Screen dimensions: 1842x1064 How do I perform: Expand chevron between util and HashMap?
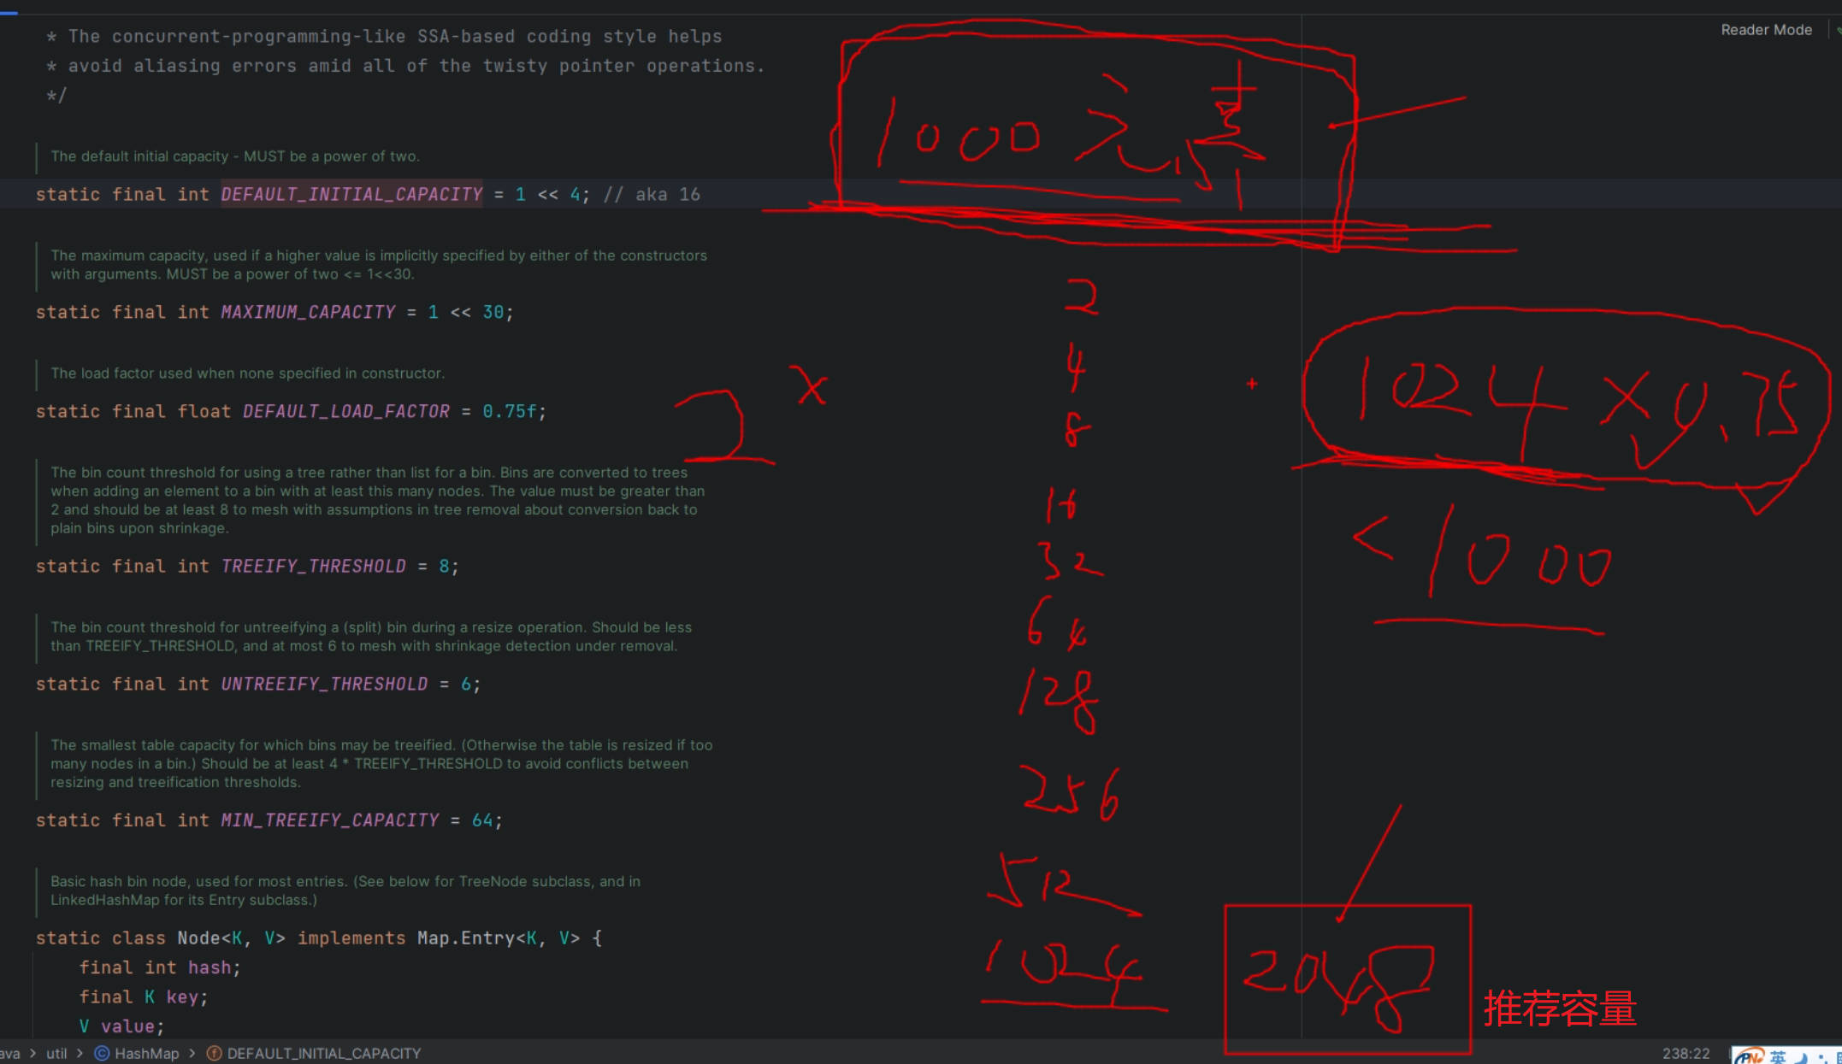pyautogui.click(x=80, y=1053)
